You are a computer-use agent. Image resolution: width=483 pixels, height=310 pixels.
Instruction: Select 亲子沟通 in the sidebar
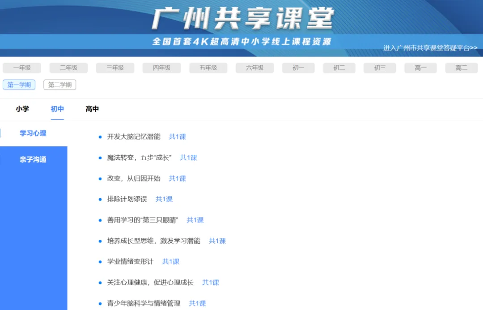(33, 159)
